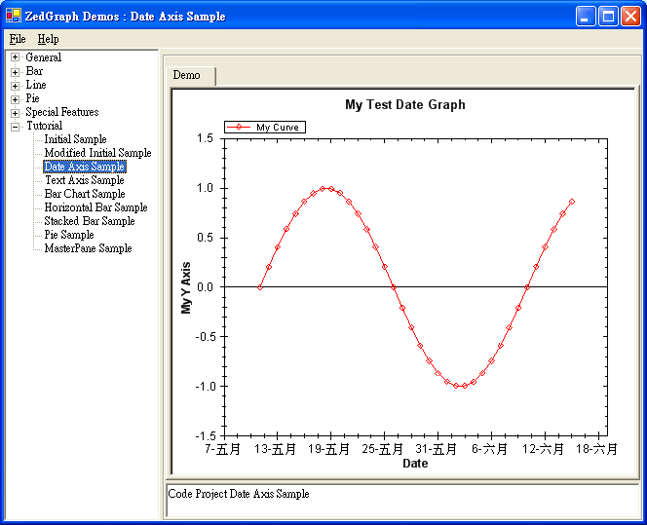Image resolution: width=647 pixels, height=525 pixels.
Task: Collapse the Tutorial tree node
Action: click(x=15, y=127)
